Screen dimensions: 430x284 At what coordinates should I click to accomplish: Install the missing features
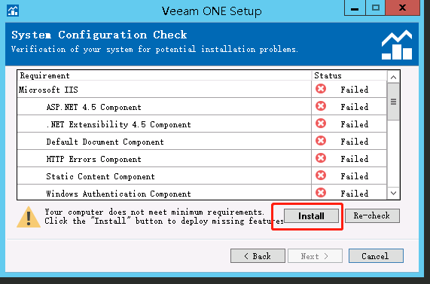point(311,216)
